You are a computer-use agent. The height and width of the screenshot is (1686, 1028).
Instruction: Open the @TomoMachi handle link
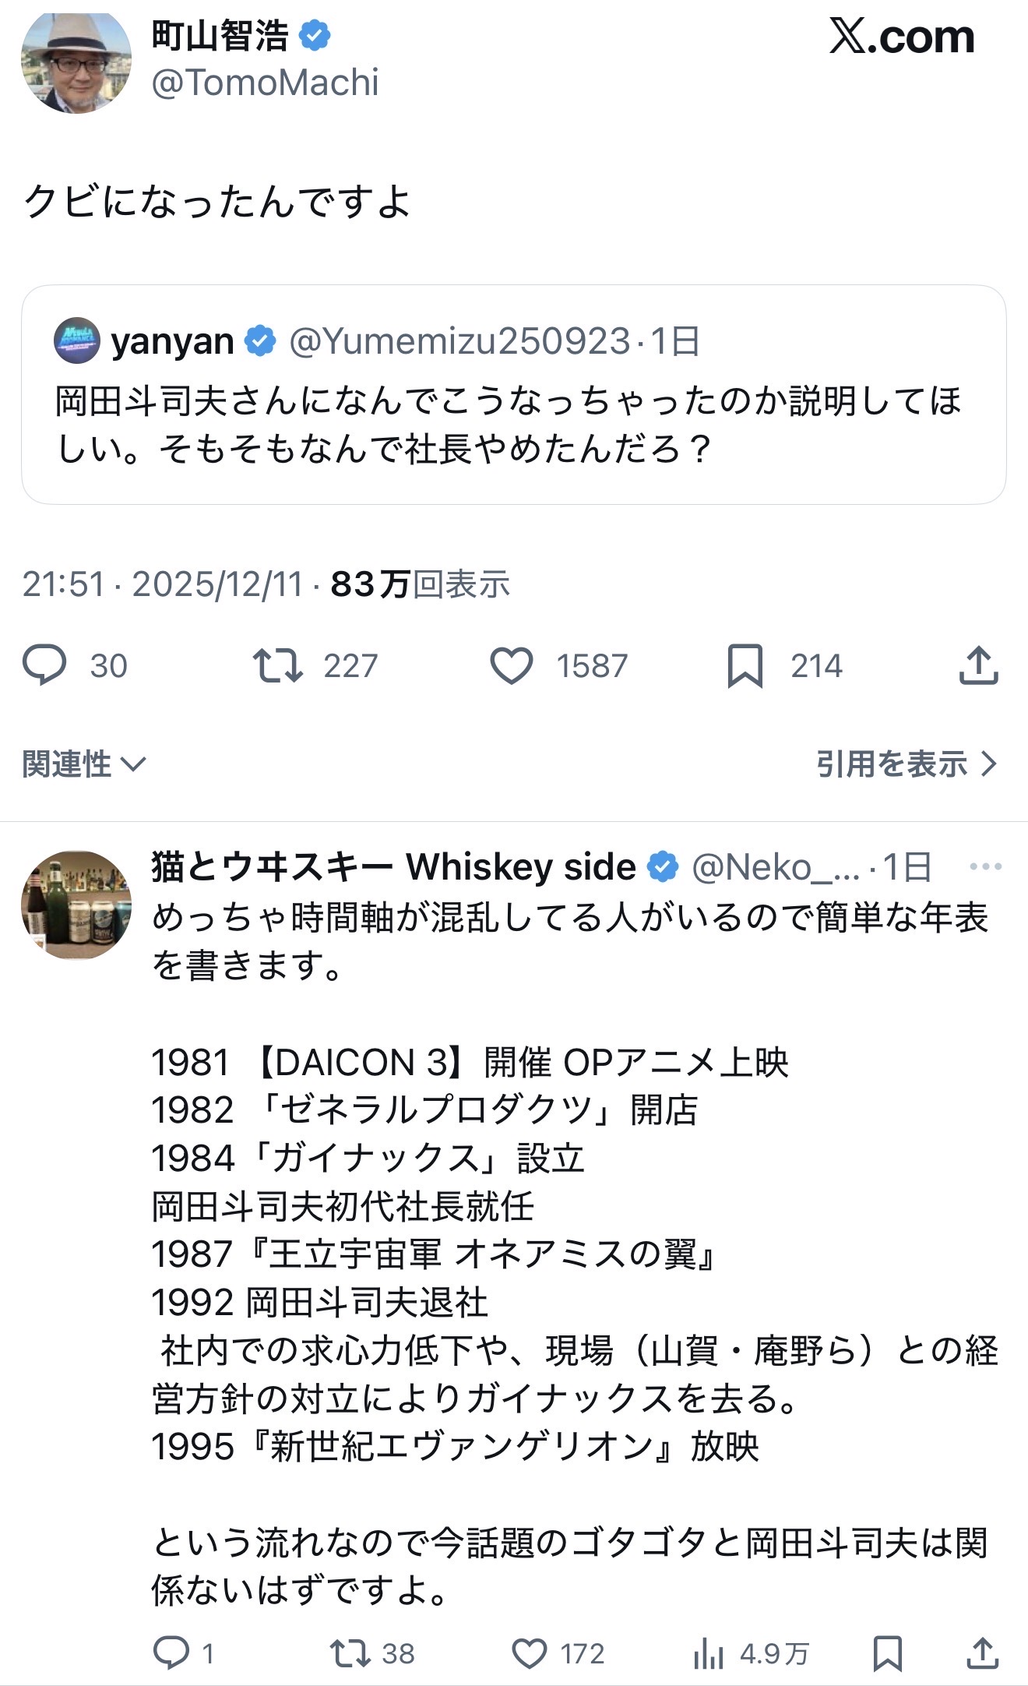click(x=265, y=83)
